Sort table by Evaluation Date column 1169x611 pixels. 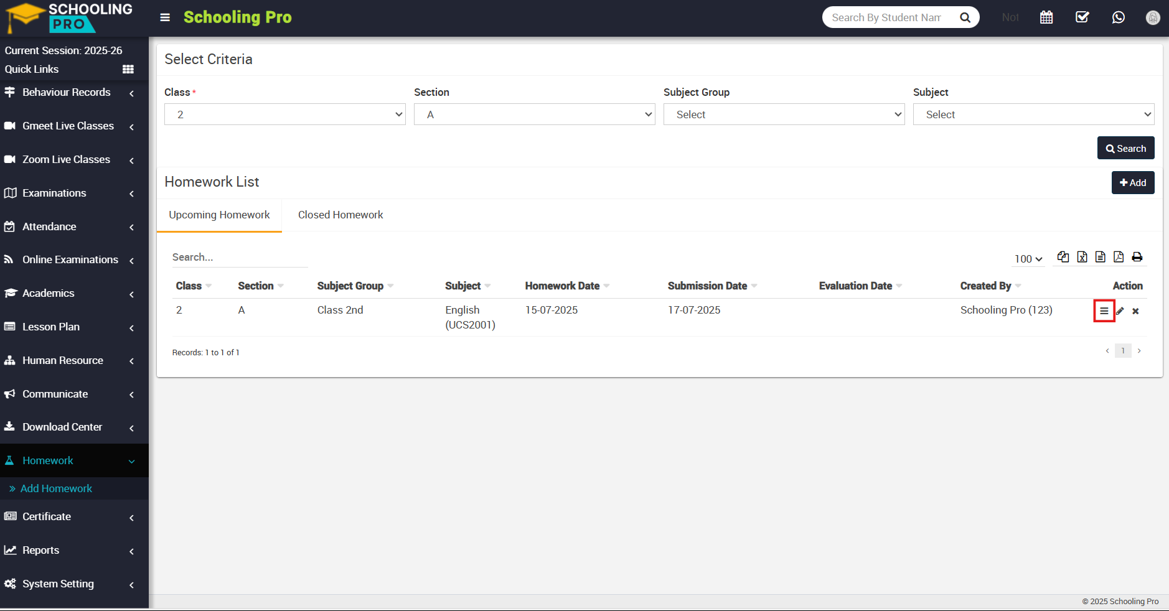pyautogui.click(x=861, y=286)
